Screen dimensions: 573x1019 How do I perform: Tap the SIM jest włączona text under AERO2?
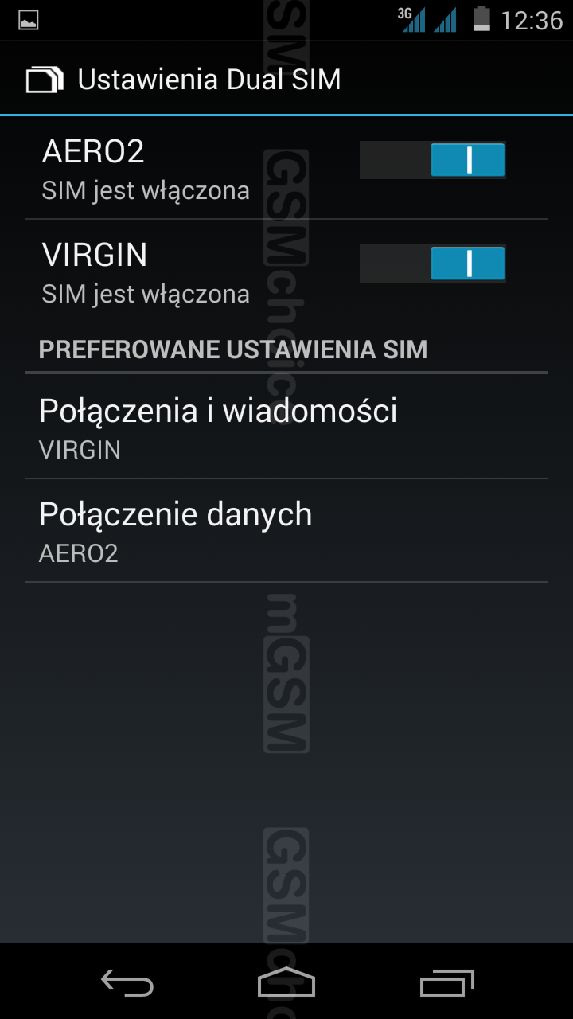[146, 191]
